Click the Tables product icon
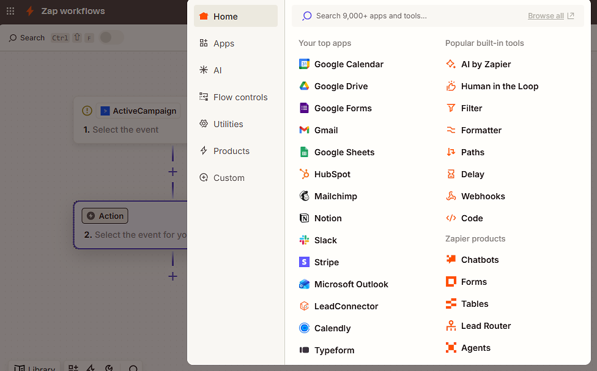The width and height of the screenshot is (597, 371). pyautogui.click(x=451, y=304)
